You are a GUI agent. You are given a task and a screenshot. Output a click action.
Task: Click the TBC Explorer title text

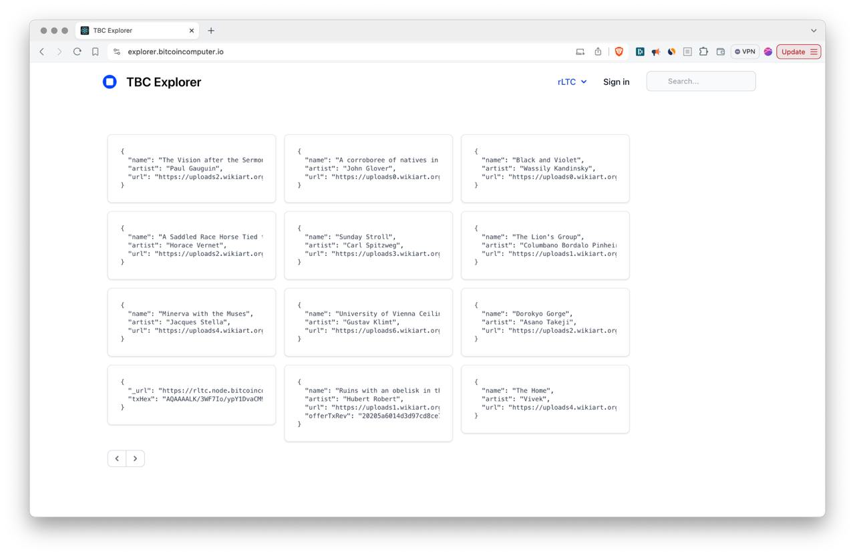click(164, 82)
